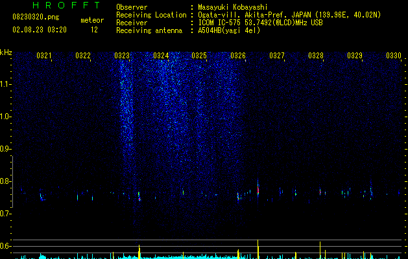Click the kHz axis unit label
Viewport: 408px width, 259px height.
[6, 52]
